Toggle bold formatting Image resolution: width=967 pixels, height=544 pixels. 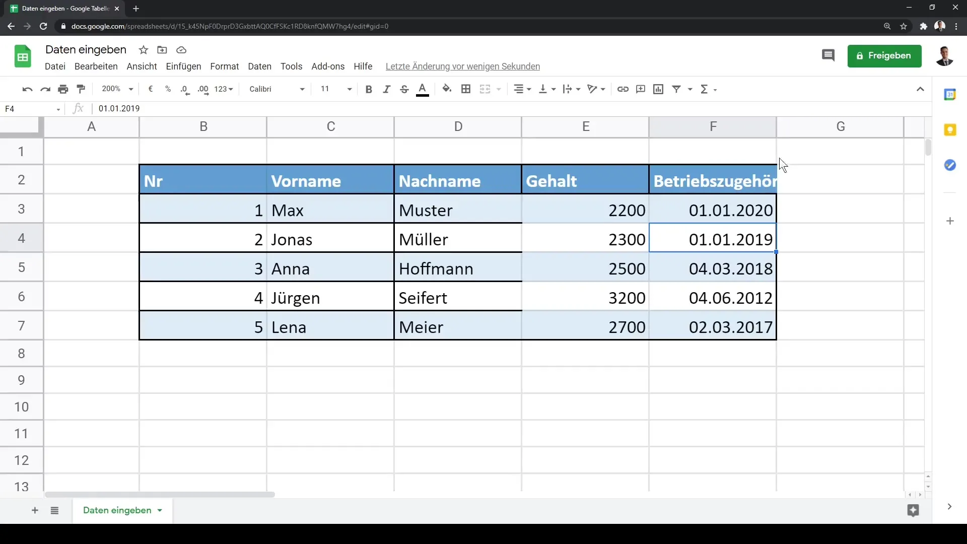pos(369,89)
